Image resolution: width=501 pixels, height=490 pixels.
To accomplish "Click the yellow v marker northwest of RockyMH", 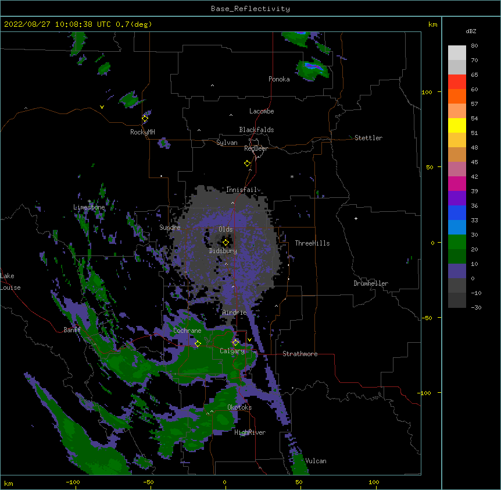I will click(102, 107).
